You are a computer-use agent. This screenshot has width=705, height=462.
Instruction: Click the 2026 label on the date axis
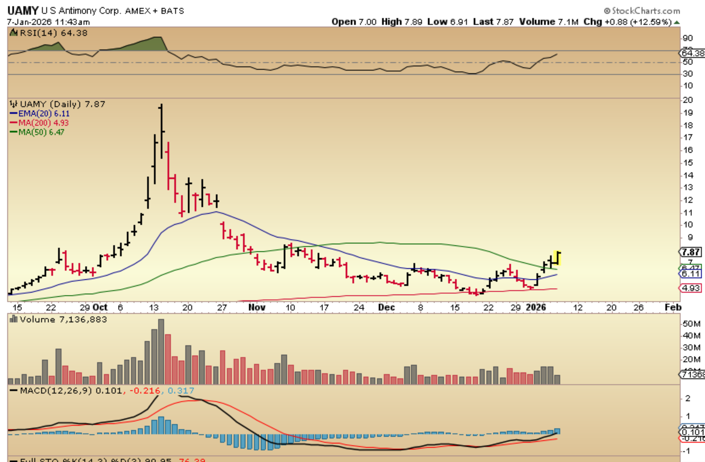point(536,307)
